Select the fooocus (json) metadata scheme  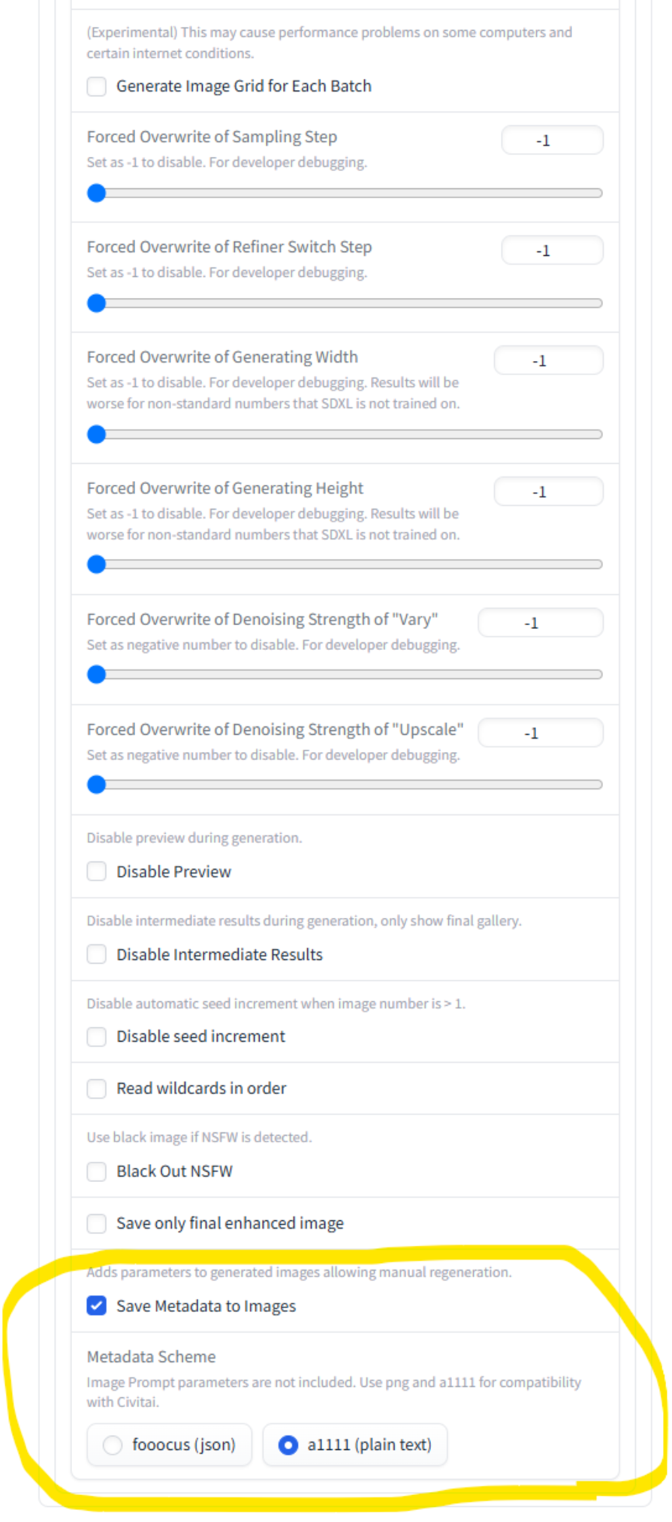tap(113, 1444)
